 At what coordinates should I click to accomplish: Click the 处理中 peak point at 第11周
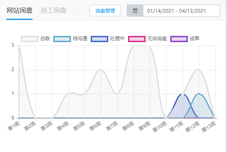tap(182, 94)
